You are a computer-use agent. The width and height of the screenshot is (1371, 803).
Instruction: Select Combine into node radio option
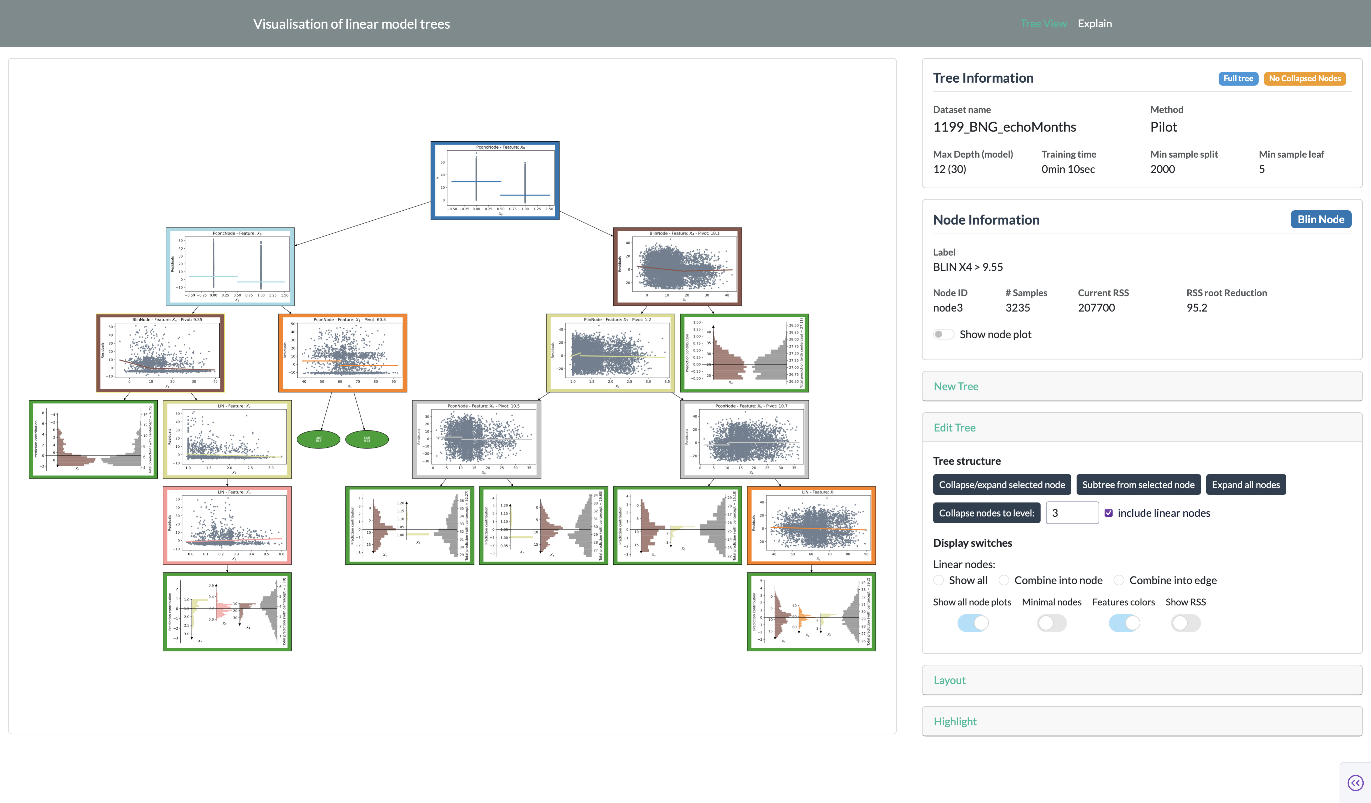[x=1004, y=580]
